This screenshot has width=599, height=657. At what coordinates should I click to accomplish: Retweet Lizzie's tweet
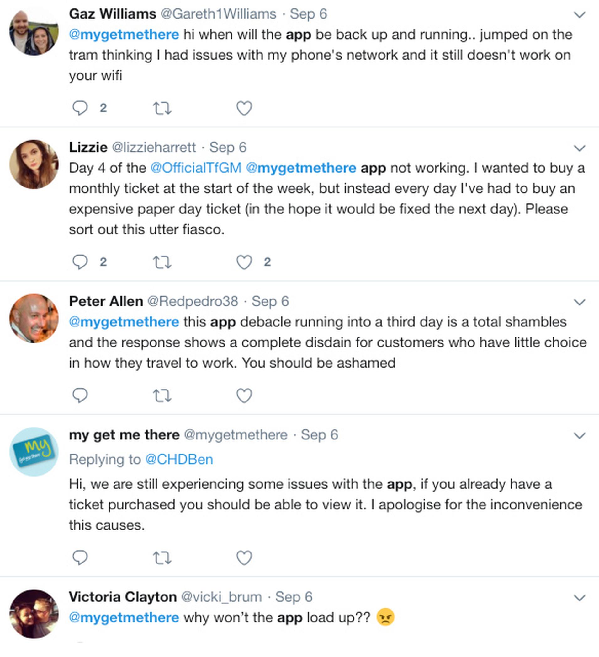click(162, 262)
